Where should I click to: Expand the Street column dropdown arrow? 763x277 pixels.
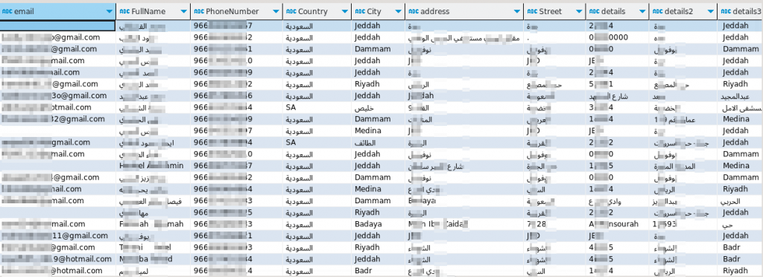tap(579, 11)
